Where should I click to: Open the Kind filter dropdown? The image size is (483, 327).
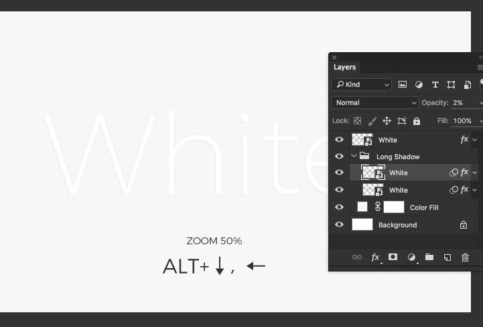pos(362,85)
